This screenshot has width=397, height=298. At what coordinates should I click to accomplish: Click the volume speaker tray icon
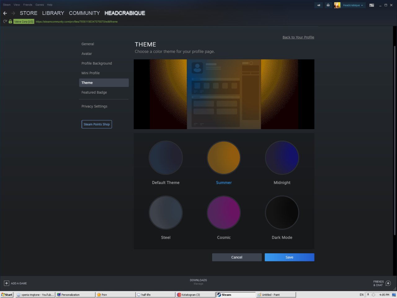[373, 295]
